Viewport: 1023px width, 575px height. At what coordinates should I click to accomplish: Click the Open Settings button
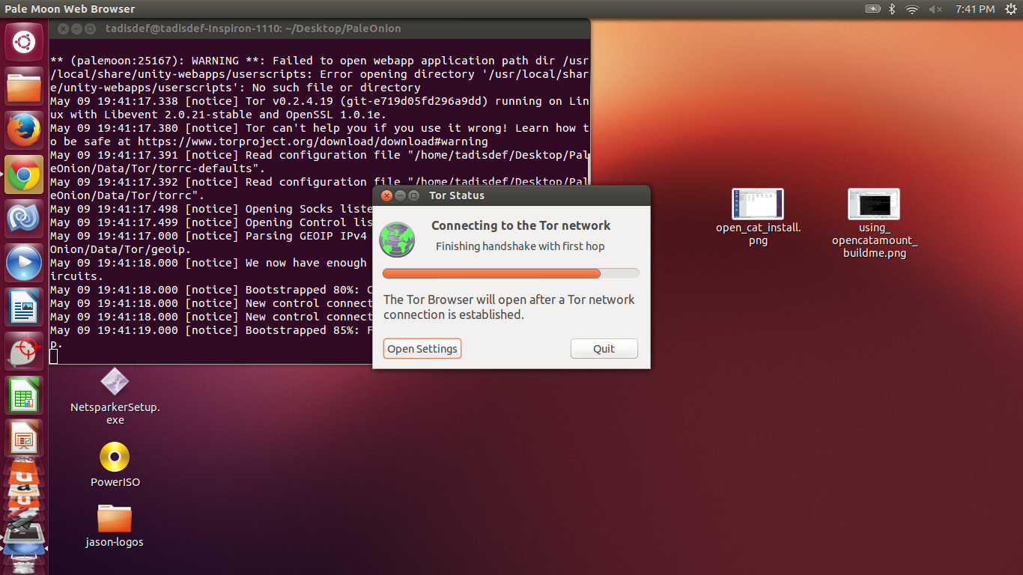point(422,349)
